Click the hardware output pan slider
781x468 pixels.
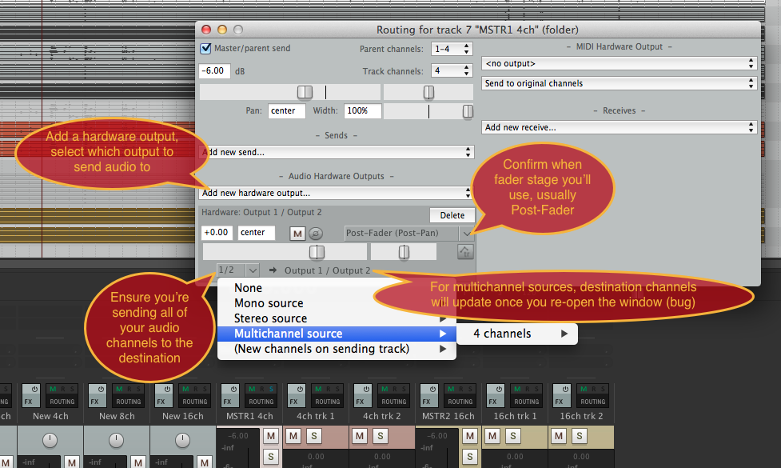click(404, 252)
